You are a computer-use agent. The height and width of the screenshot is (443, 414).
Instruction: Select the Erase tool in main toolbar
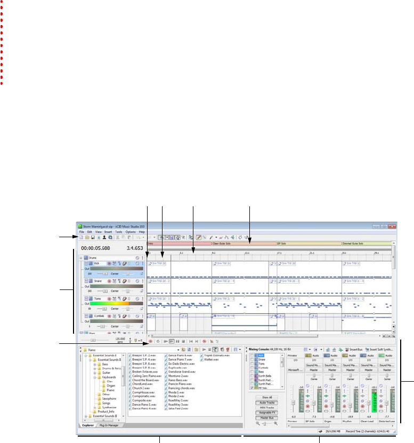tap(221, 238)
